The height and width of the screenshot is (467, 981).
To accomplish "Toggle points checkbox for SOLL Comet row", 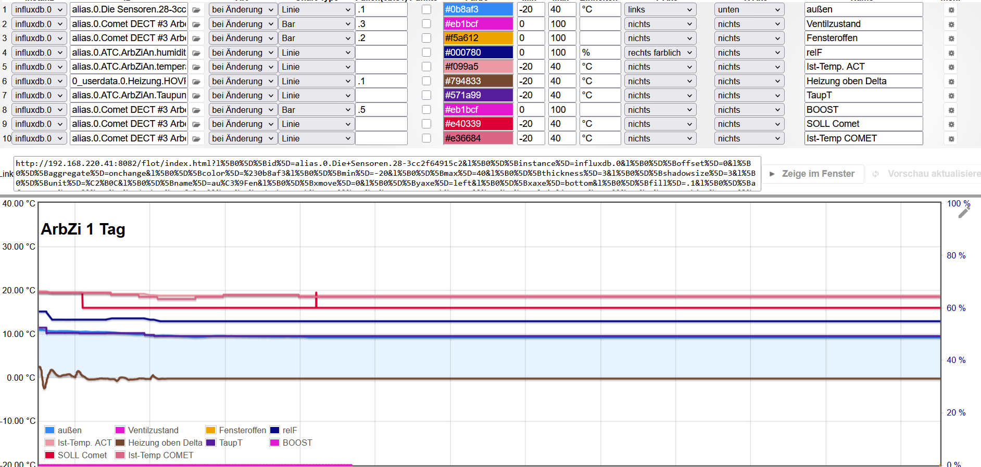I will [x=426, y=124].
